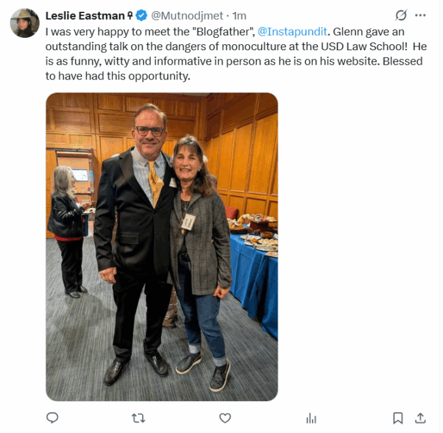Click the Leslie Eastman display name
Image resolution: width=443 pixels, height=433 pixels.
(85, 16)
